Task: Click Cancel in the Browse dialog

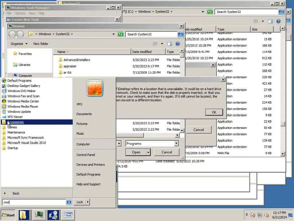Action: tap(167, 152)
